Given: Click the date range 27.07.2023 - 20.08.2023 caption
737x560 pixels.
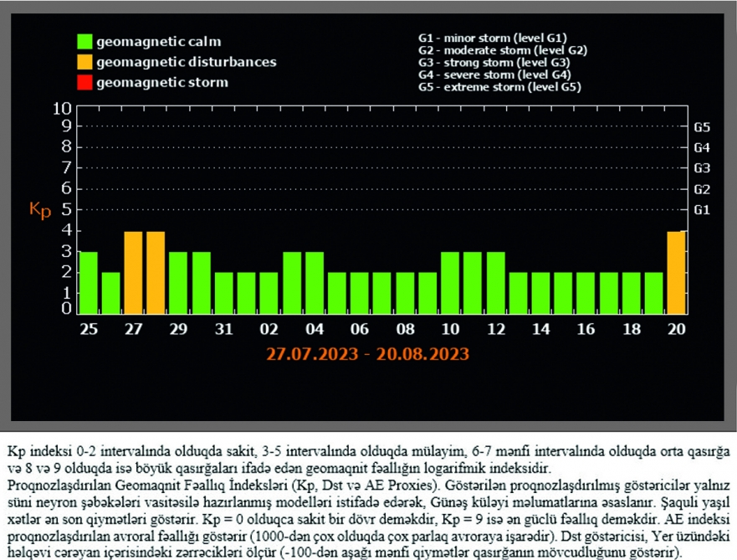Looking at the screenshot, I should point(367,353).
